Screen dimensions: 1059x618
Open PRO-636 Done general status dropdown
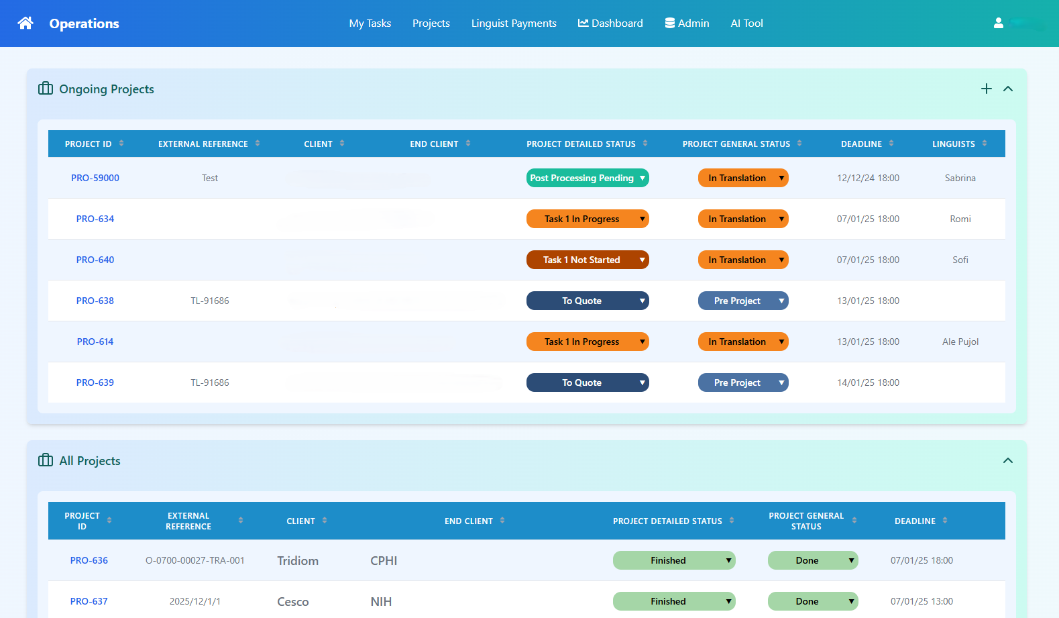pos(813,560)
